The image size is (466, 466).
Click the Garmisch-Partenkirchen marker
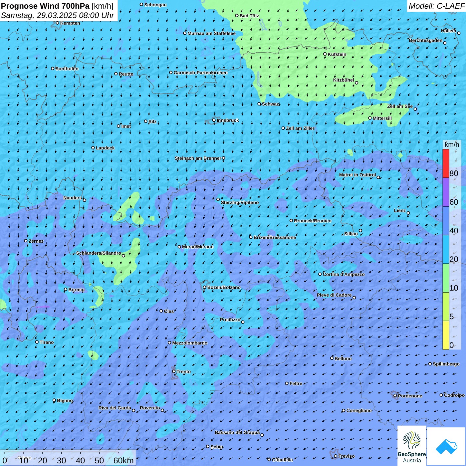pos(171,73)
